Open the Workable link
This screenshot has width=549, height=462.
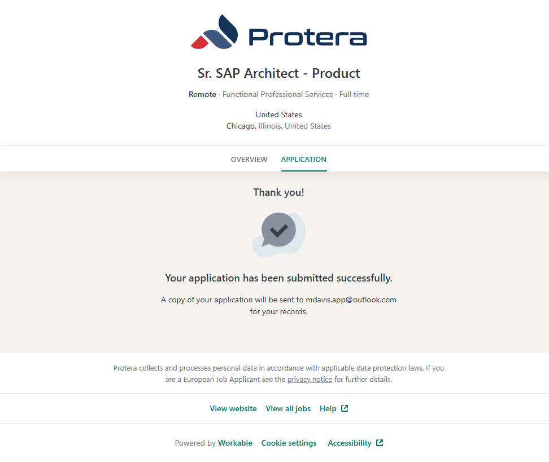(x=235, y=443)
